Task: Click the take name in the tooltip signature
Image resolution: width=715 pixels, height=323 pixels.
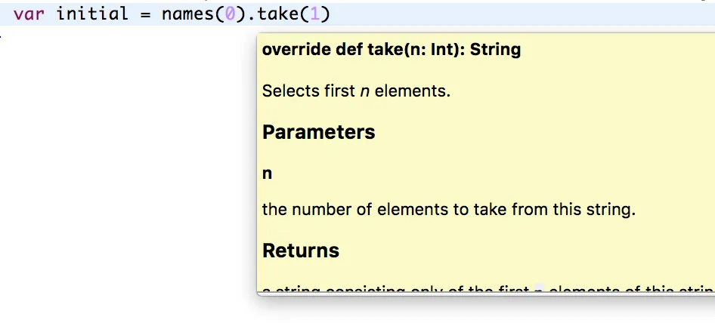Action: click(x=370, y=51)
